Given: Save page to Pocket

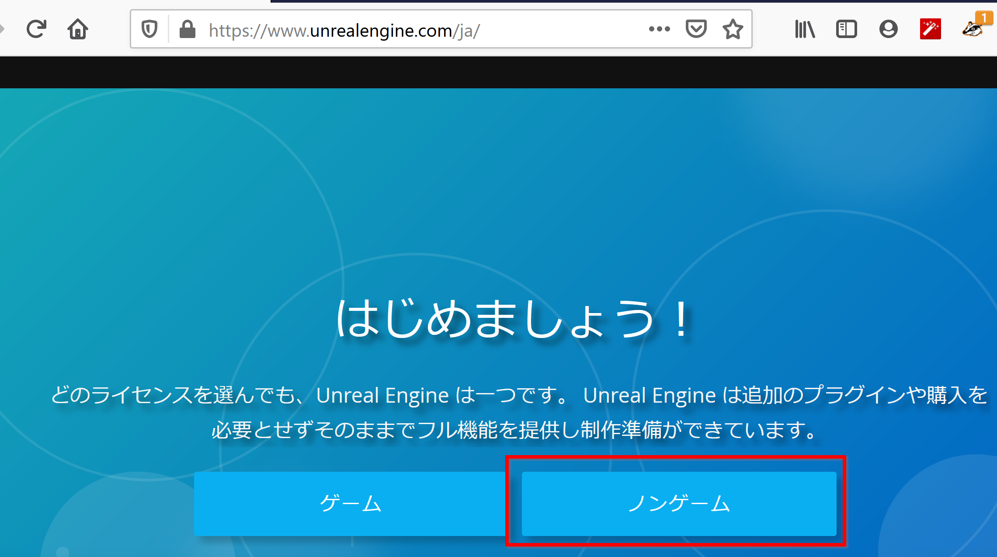Looking at the screenshot, I should pos(696,29).
